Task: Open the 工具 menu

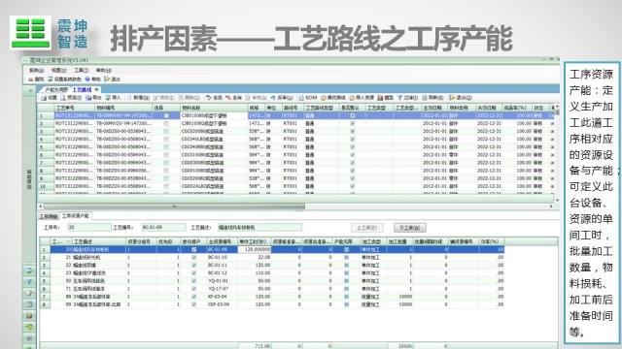Action: (x=81, y=71)
